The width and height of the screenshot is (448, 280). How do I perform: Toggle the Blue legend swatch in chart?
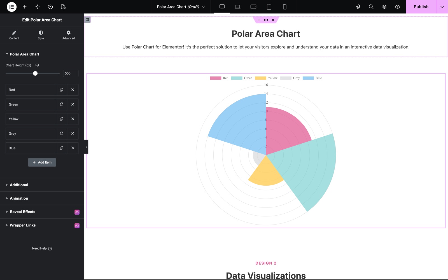tap(308, 78)
